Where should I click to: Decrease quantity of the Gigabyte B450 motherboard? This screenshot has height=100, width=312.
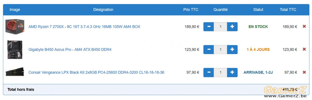pos(209,49)
